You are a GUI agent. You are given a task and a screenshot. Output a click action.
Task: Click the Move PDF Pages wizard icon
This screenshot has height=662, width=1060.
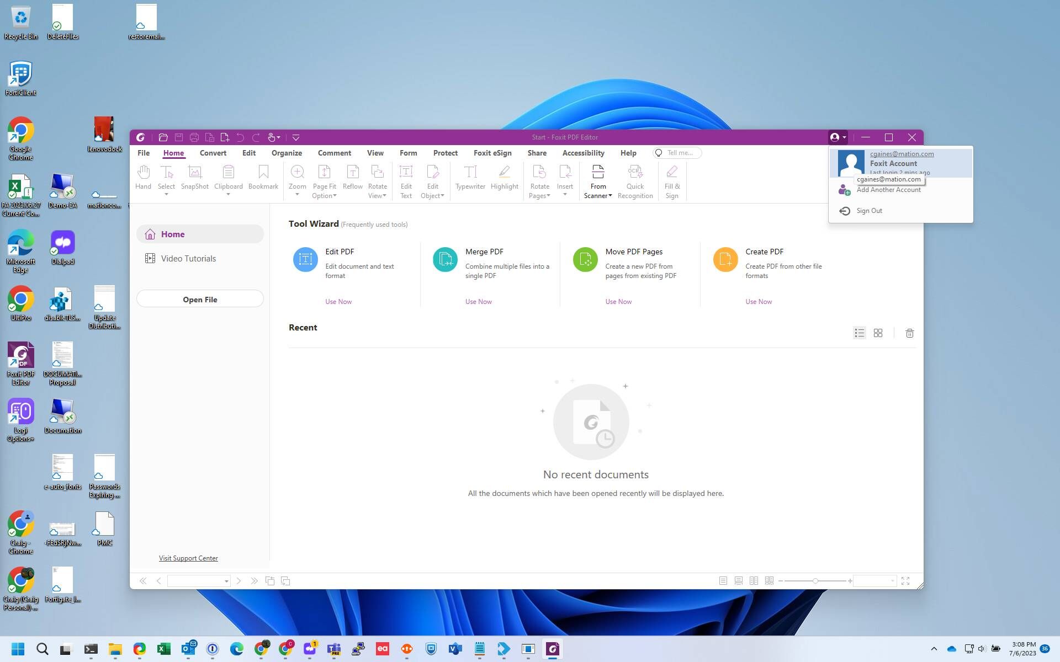(x=585, y=260)
